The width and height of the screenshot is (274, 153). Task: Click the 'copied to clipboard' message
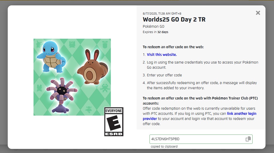click(164, 147)
